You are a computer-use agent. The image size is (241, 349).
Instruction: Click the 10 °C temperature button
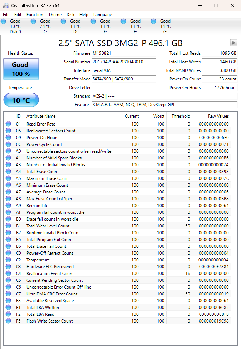click(21, 100)
